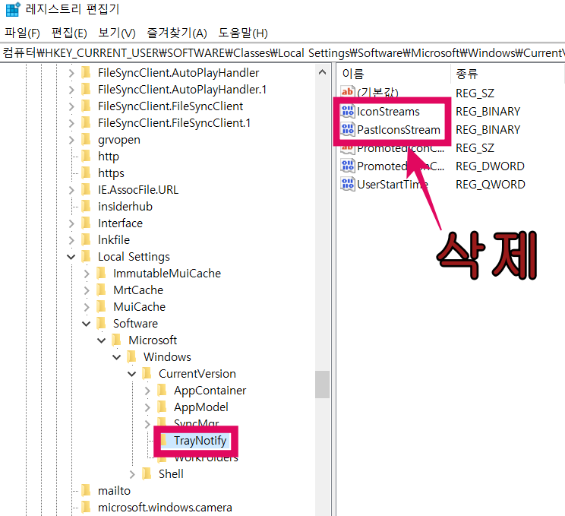Image resolution: width=565 pixels, height=516 pixels.
Task: Expand the Interface key
Action: [71, 223]
